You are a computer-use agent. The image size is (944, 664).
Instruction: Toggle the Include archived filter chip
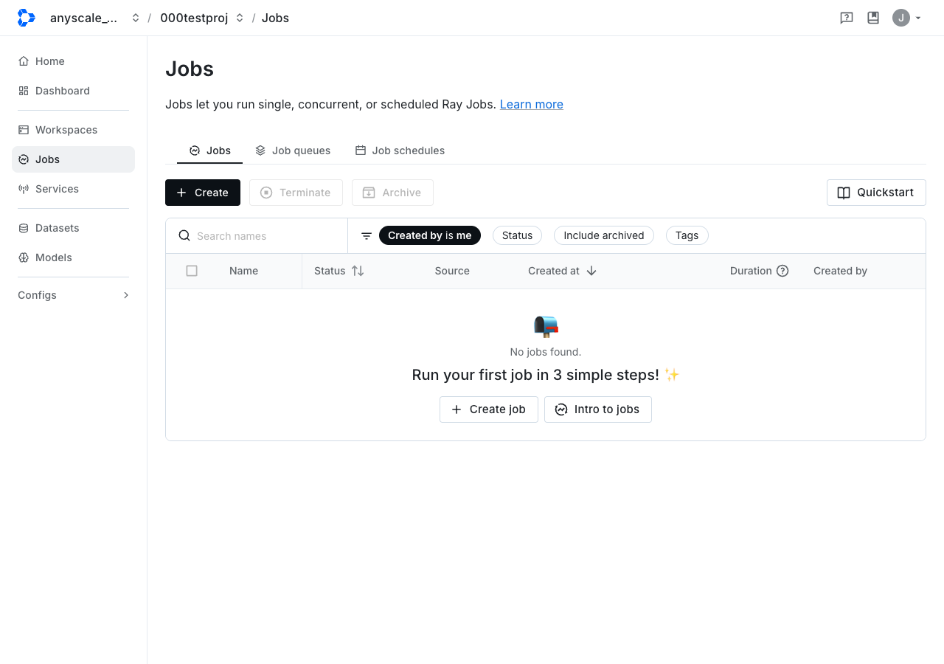[604, 235]
